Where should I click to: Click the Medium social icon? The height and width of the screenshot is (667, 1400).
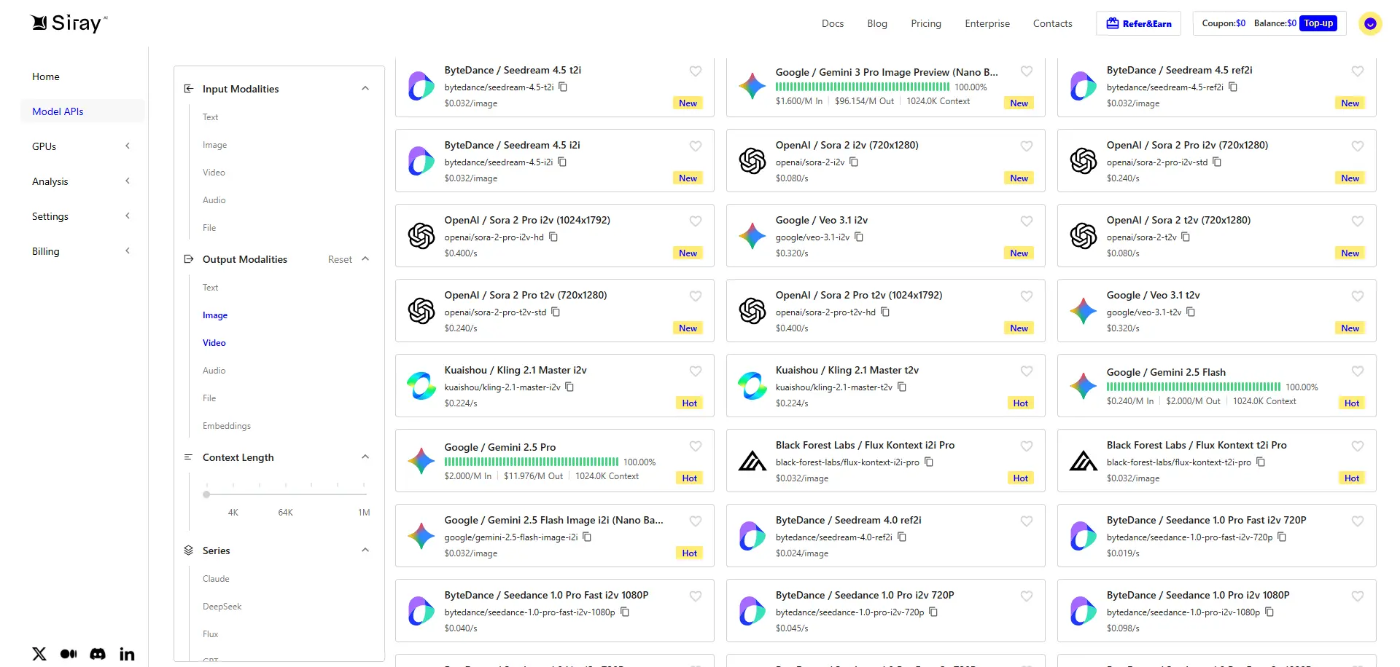tap(69, 654)
